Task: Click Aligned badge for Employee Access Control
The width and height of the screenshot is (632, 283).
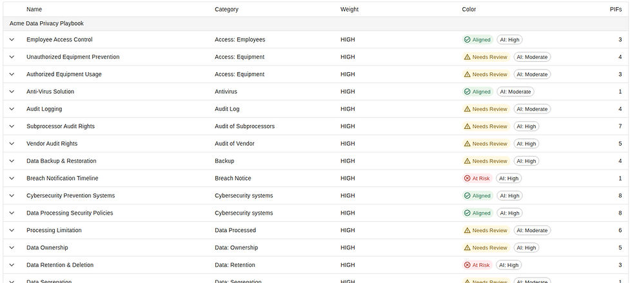Action: pyautogui.click(x=478, y=39)
